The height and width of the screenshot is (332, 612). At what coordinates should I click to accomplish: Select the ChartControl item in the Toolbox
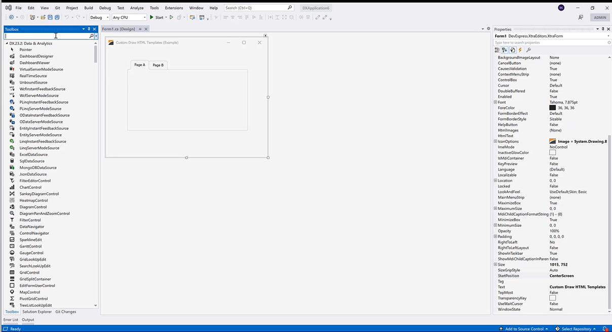tap(30, 187)
